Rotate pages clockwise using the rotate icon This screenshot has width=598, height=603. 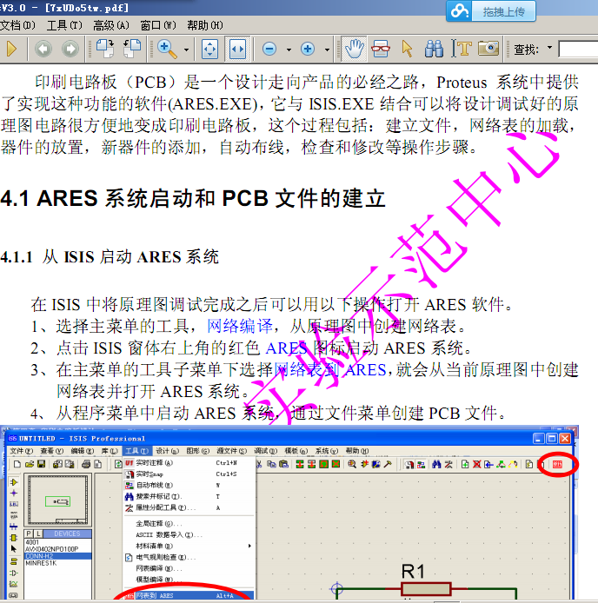click(104, 49)
